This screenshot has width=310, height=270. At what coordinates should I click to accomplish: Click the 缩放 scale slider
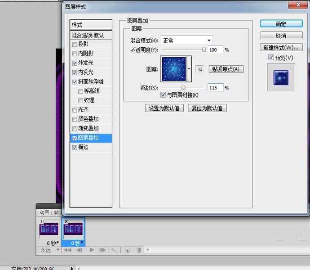pos(183,87)
